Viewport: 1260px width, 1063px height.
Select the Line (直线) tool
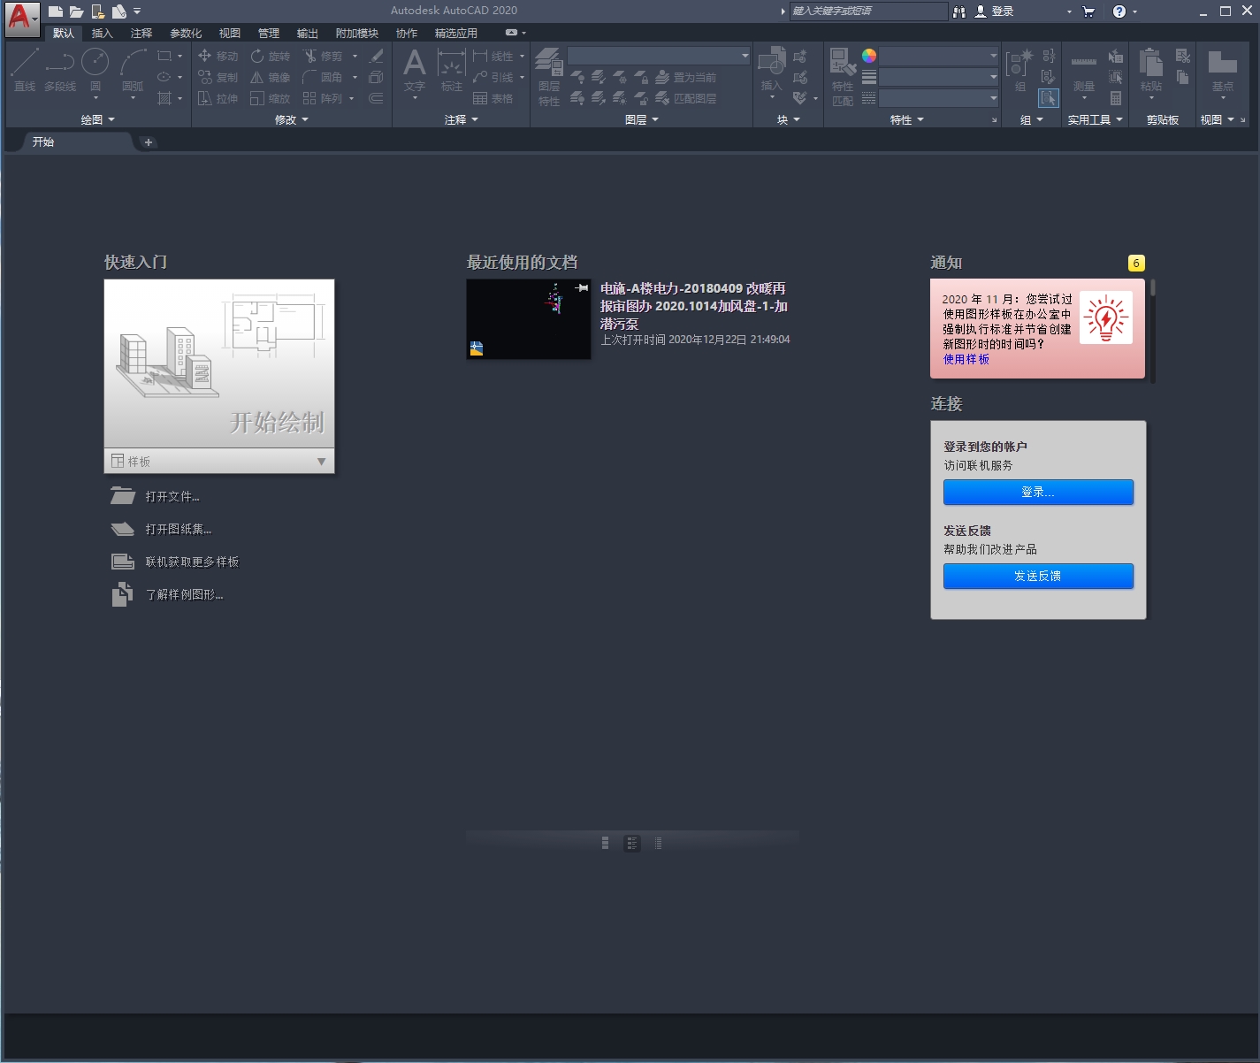pyautogui.click(x=25, y=70)
